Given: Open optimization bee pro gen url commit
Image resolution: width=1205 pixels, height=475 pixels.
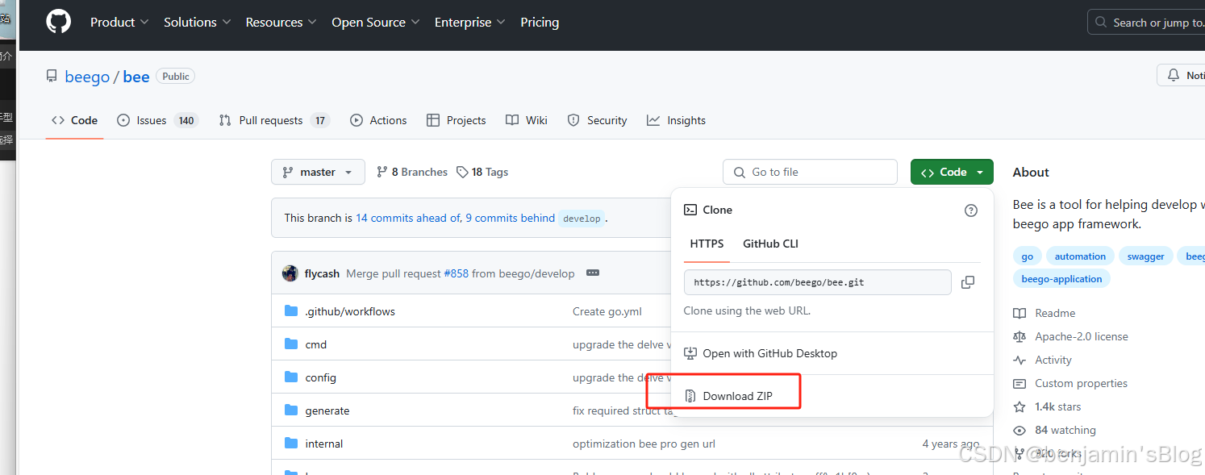Looking at the screenshot, I should coord(644,444).
